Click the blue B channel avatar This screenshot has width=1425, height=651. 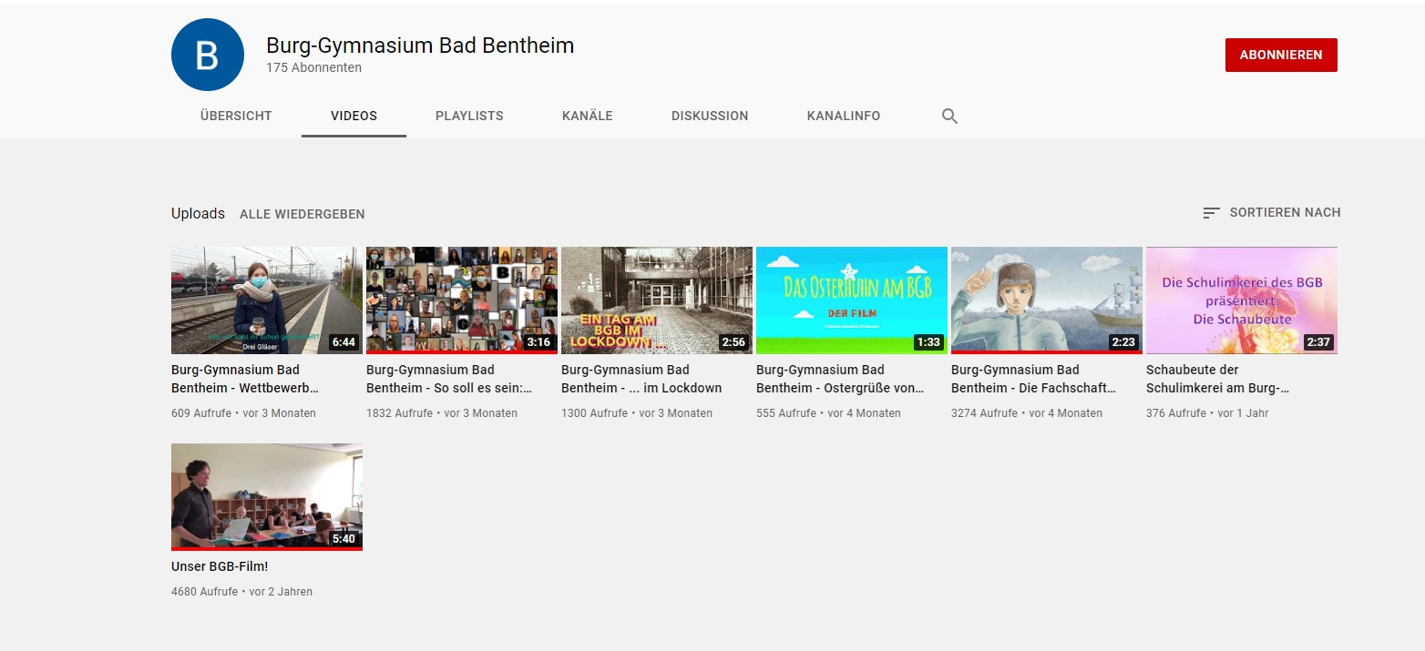pyautogui.click(x=208, y=55)
